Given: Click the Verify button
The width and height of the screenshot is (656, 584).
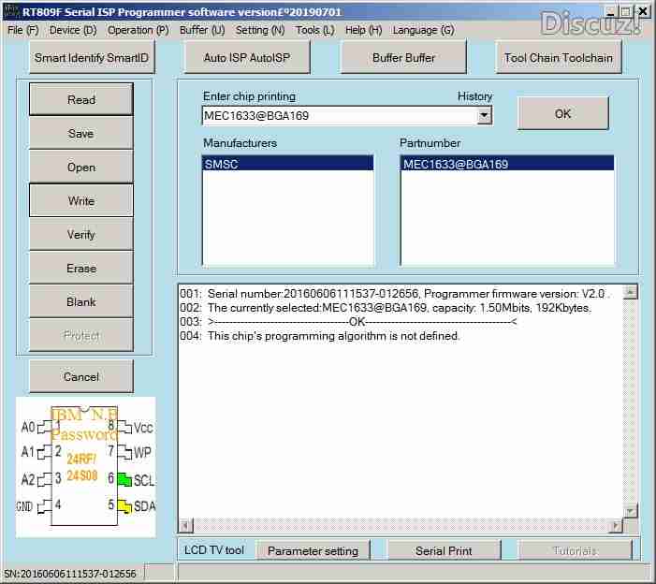Looking at the screenshot, I should pos(81,234).
